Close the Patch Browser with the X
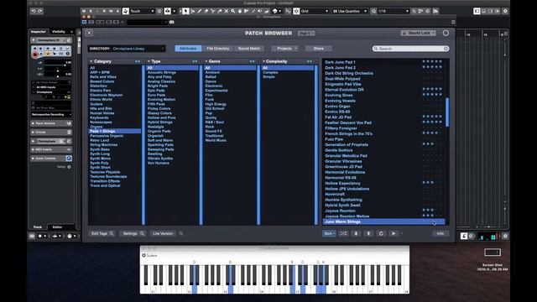Image resolution: width=537 pixels, height=302 pixels. [x=89, y=33]
